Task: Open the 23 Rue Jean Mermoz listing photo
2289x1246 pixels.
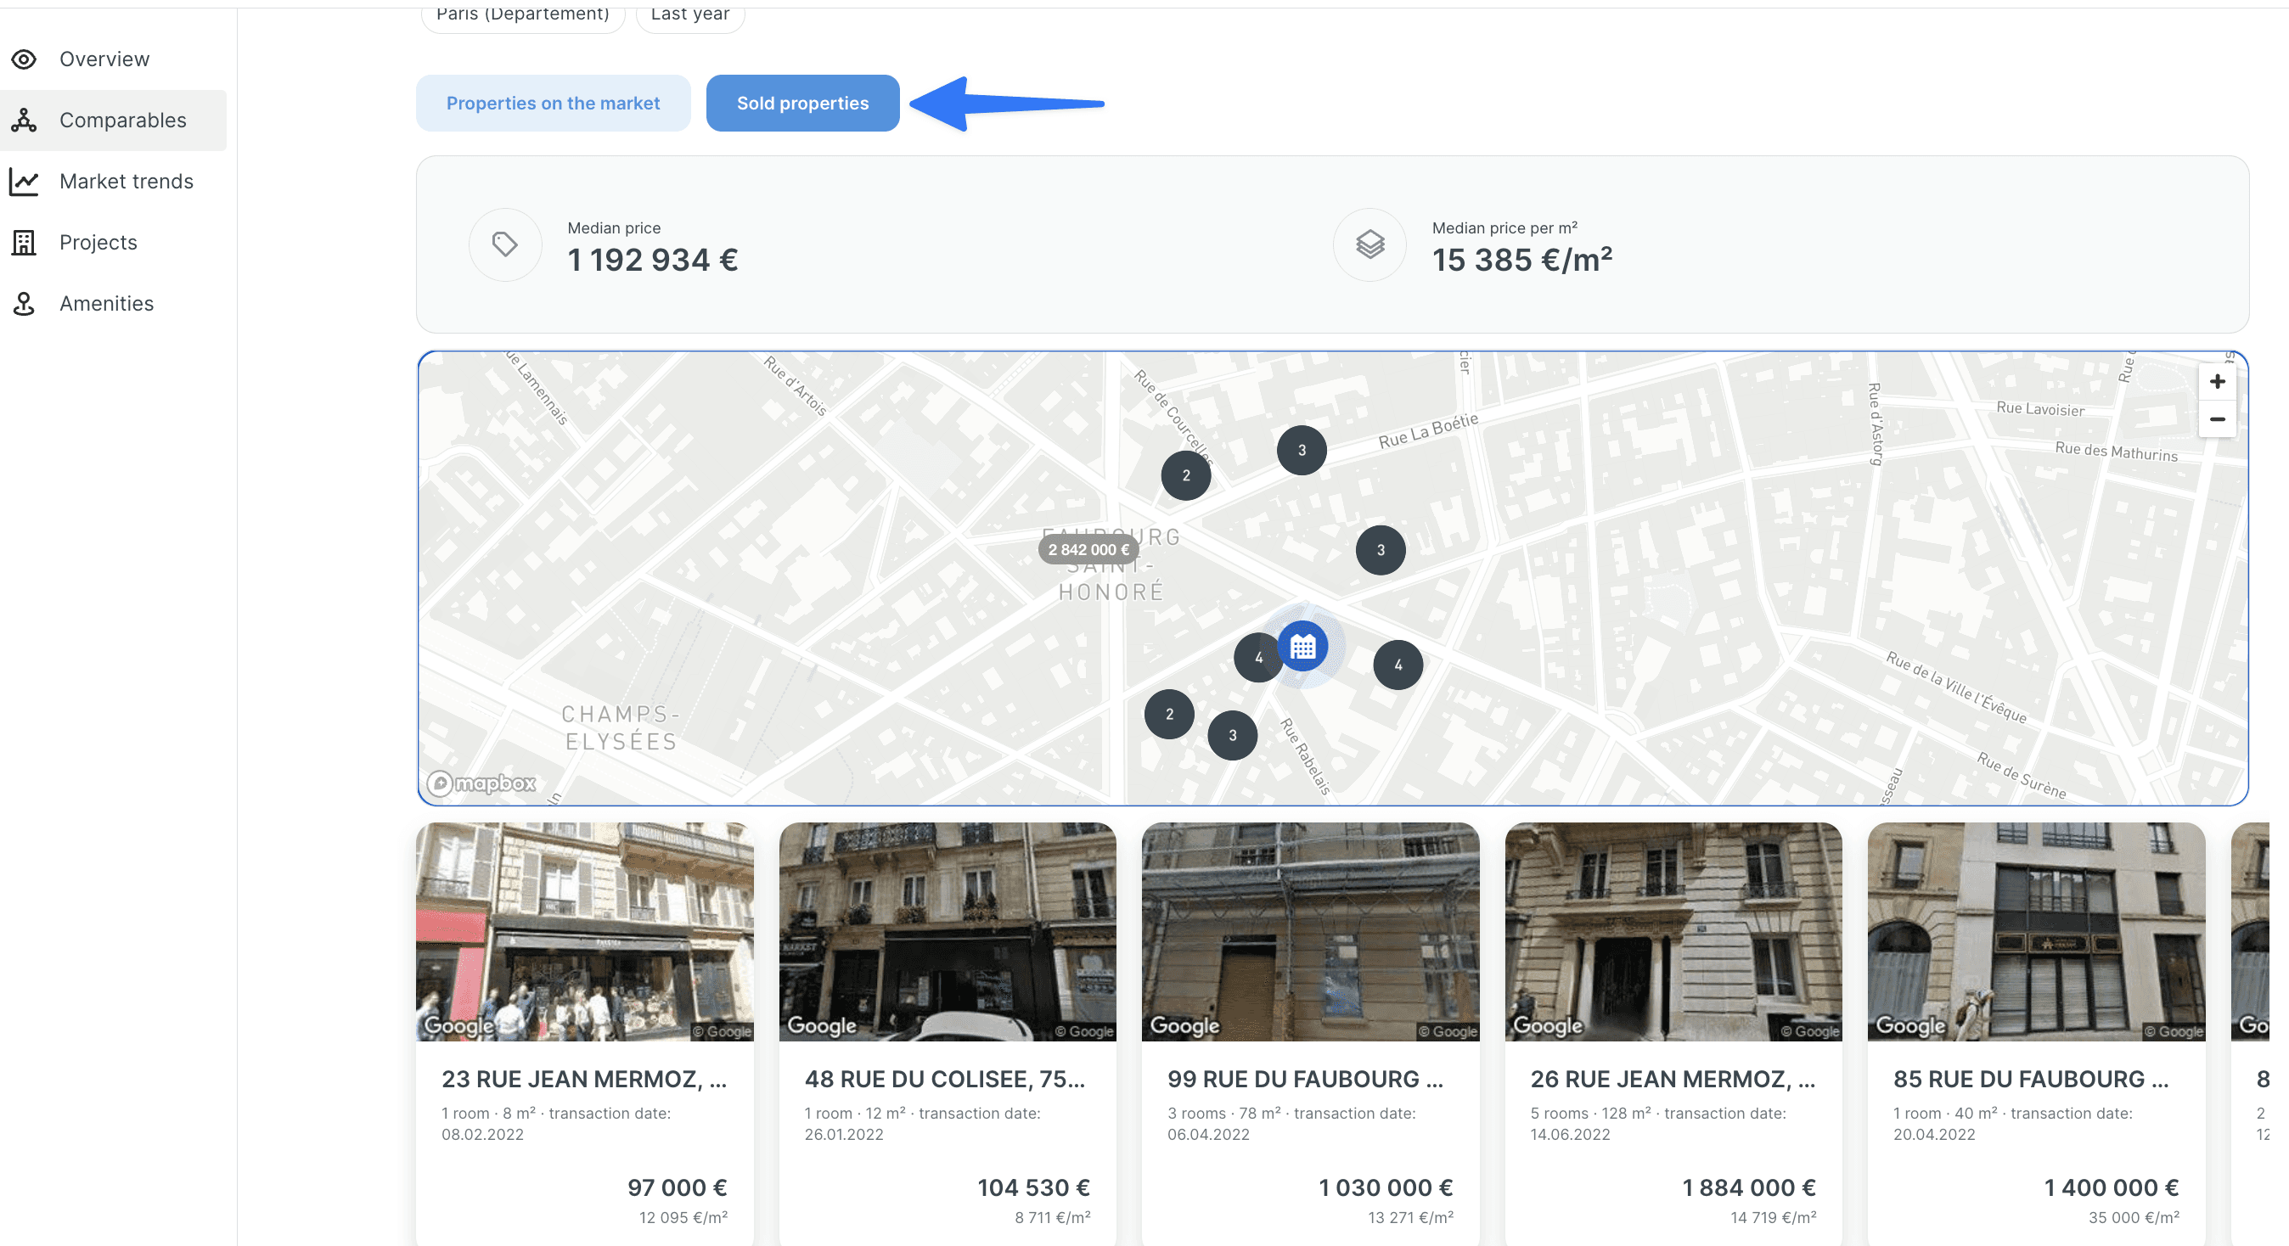Action: click(x=585, y=931)
